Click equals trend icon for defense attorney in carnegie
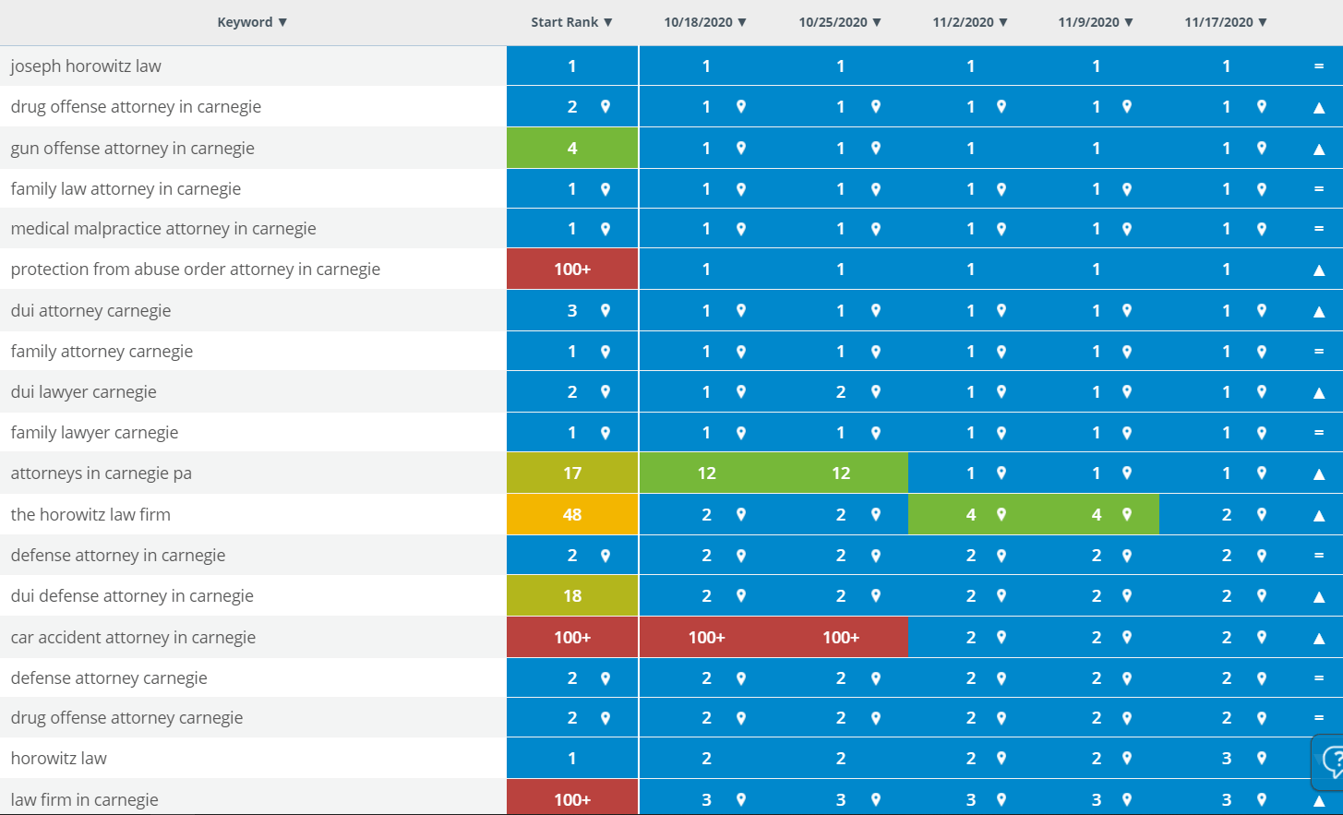This screenshot has width=1343, height=815. 1319,555
